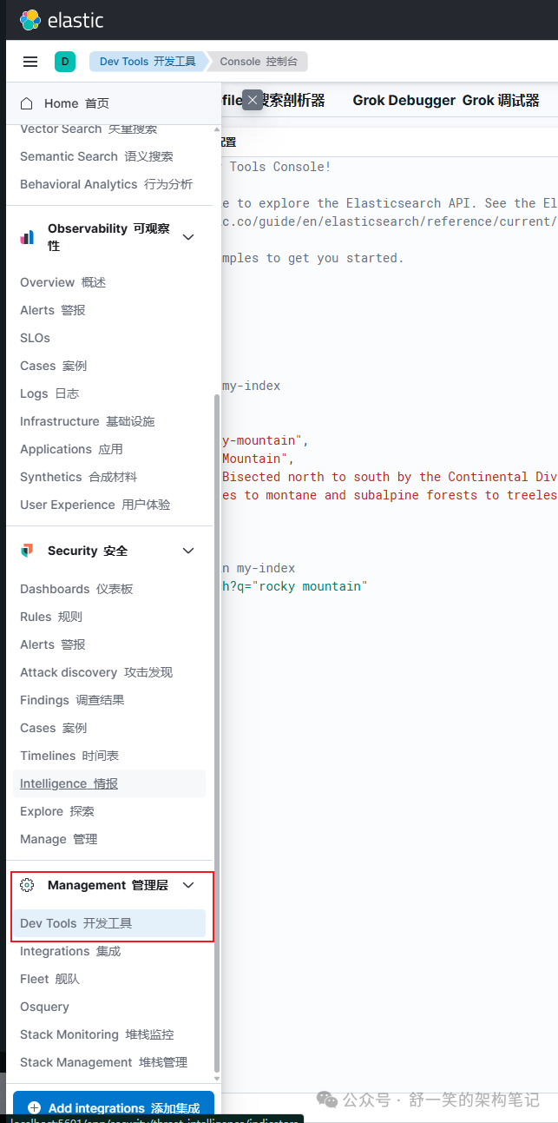This screenshot has width=558, height=1123.
Task: Open Semantic Search
Action: (x=96, y=156)
